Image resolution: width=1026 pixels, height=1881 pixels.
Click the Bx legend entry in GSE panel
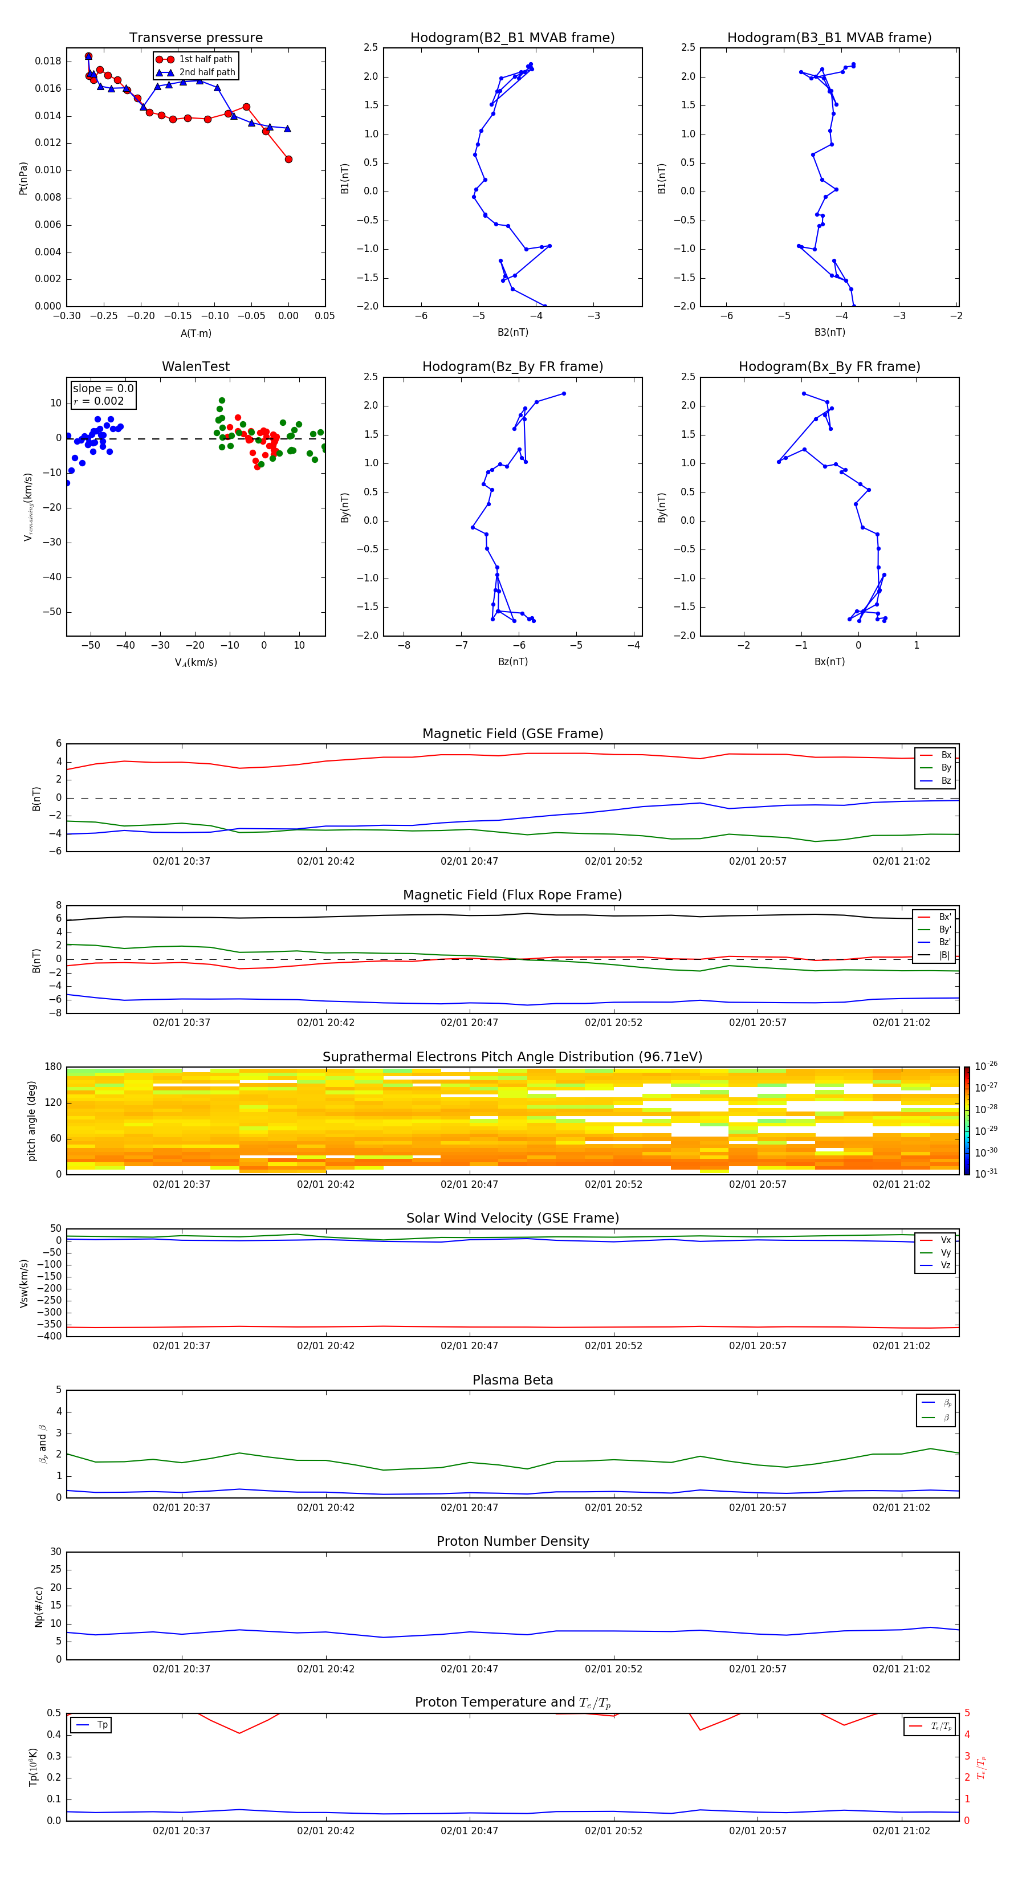[x=935, y=755]
